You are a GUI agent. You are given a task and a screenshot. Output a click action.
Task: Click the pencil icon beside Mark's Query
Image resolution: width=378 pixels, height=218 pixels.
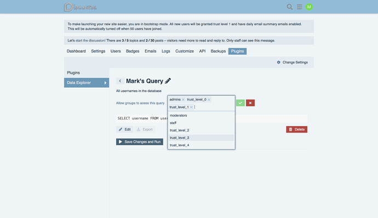click(x=168, y=81)
